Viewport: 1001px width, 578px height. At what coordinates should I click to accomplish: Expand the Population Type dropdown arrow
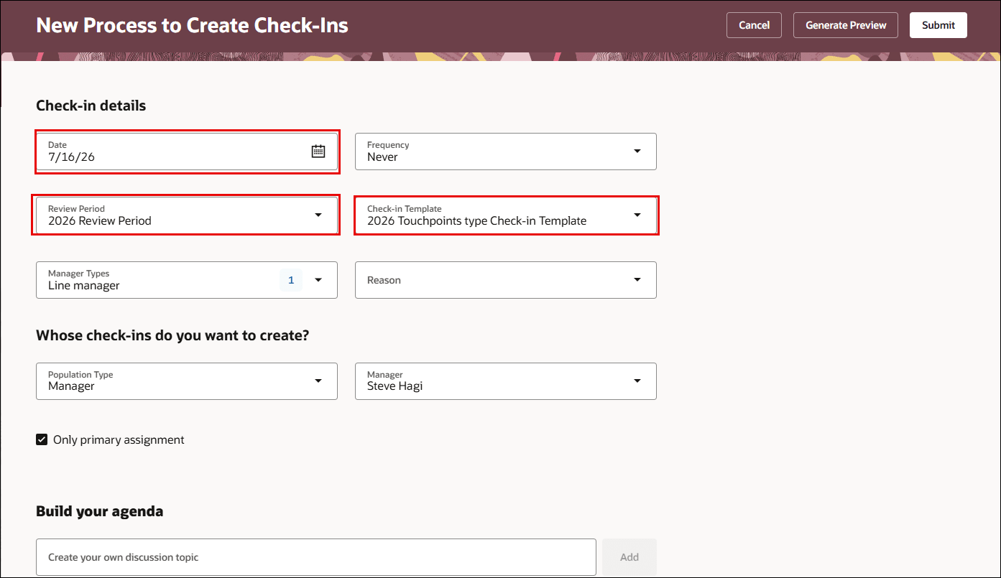click(x=318, y=381)
